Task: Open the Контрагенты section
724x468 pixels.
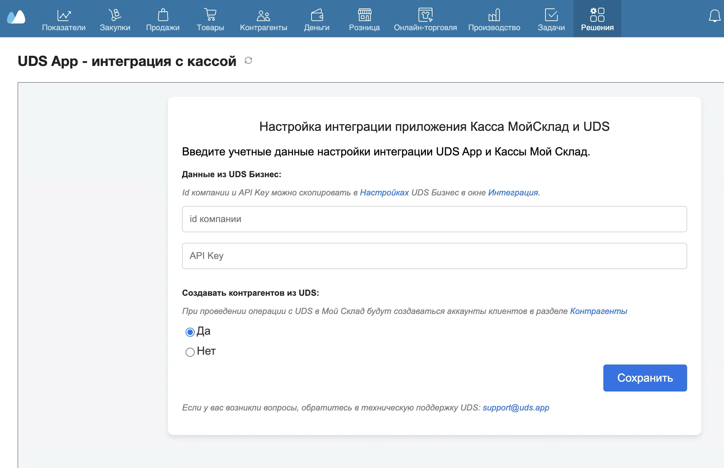Action: click(x=263, y=20)
